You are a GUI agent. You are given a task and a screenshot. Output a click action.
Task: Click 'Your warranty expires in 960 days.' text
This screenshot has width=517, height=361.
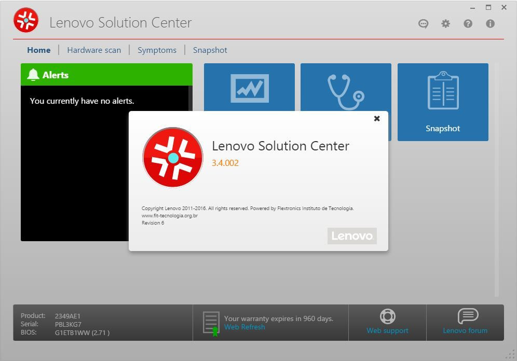279,318
